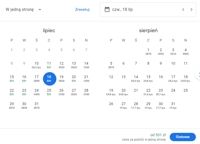Select August 17 priced 26,3 tys.
The width and height of the screenshot is (200, 144).
pyautogui.click(x=173, y=79)
